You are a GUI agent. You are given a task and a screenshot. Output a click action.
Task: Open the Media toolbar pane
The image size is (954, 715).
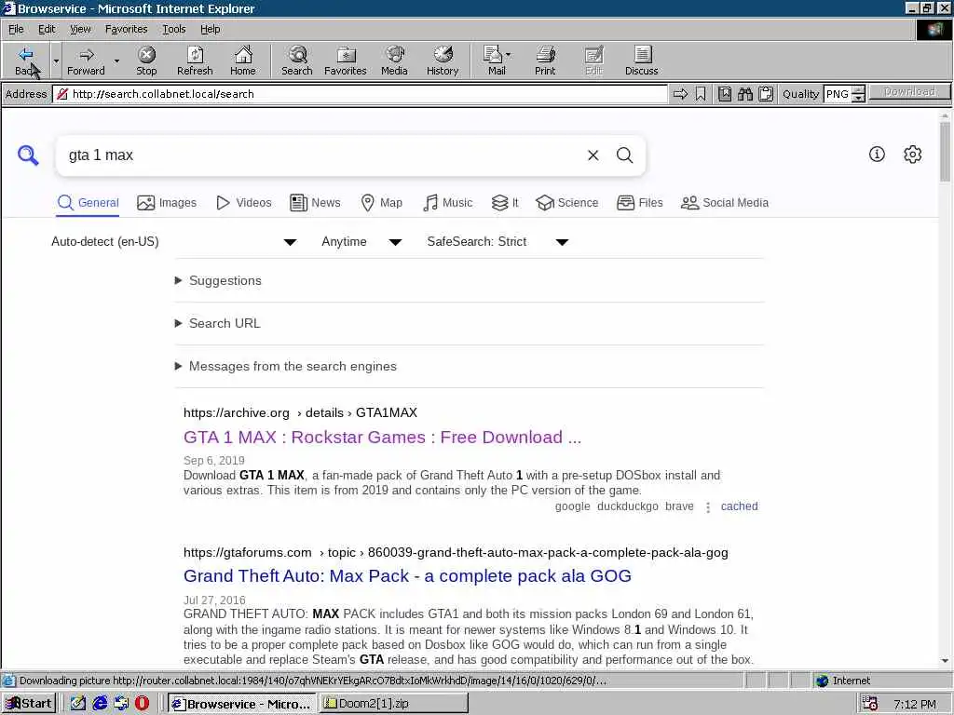[x=394, y=61]
